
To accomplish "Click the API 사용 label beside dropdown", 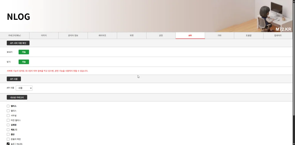I will (x=11, y=88).
